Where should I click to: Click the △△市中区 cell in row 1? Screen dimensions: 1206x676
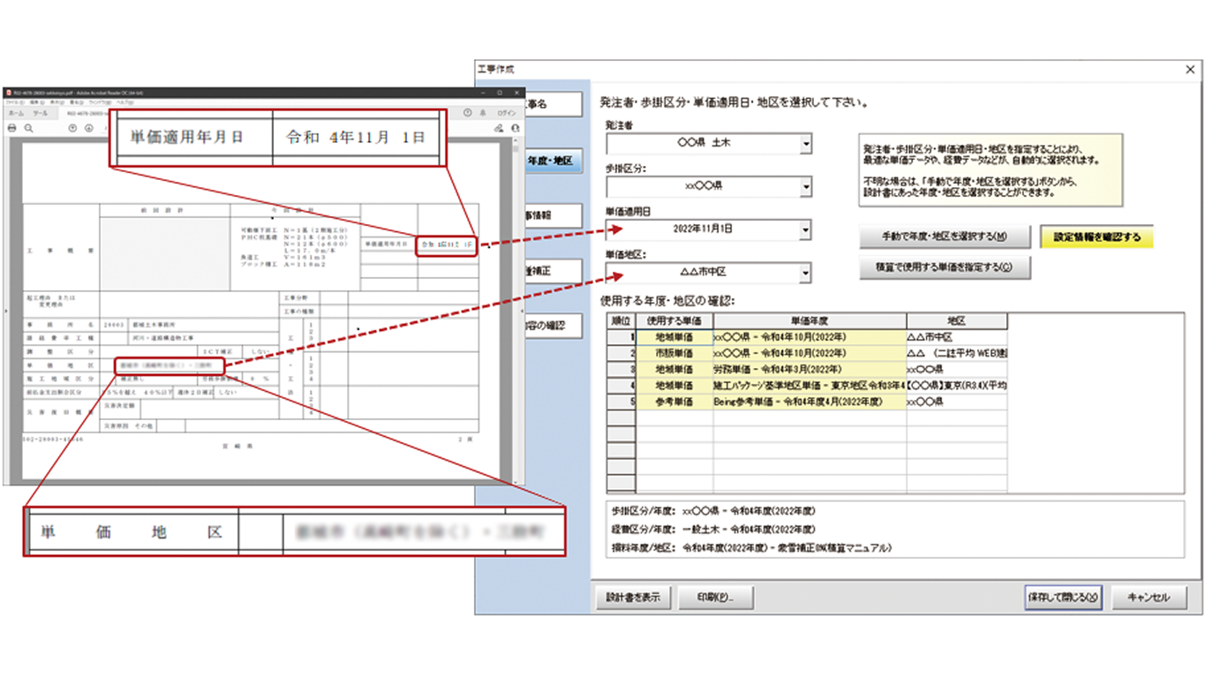point(957,337)
